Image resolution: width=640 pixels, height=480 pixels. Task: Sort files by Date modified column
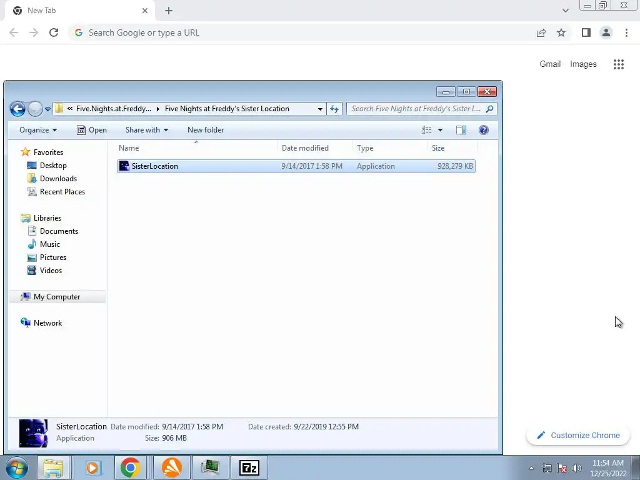point(315,147)
